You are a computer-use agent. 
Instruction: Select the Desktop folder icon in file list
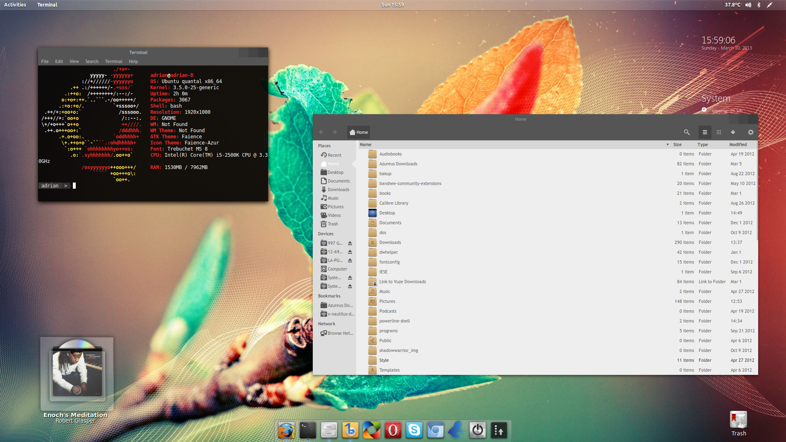(372, 213)
